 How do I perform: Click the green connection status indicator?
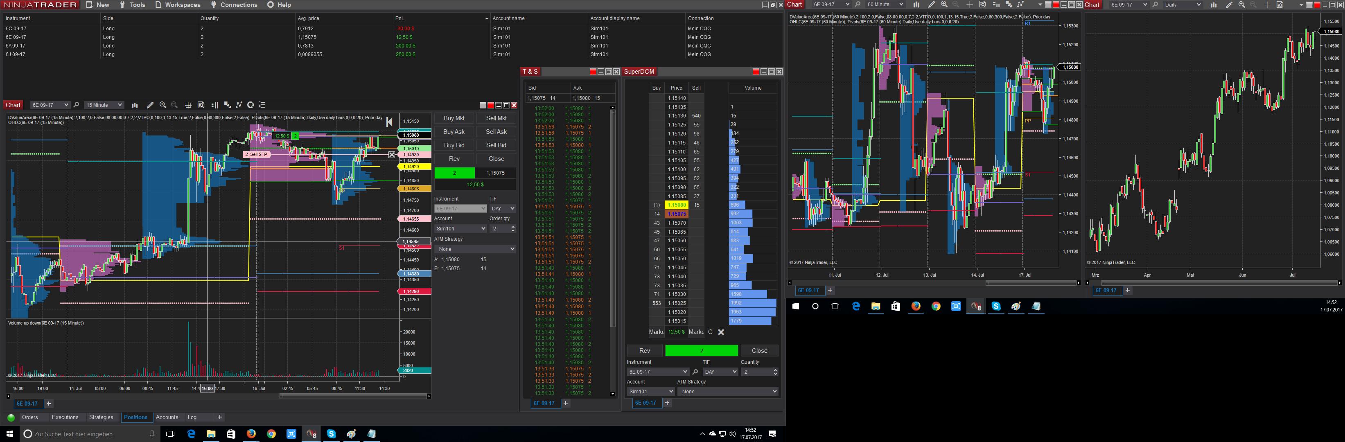click(x=11, y=417)
